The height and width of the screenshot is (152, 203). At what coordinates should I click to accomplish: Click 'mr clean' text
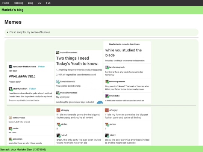pyautogui.click(x=12, y=132)
